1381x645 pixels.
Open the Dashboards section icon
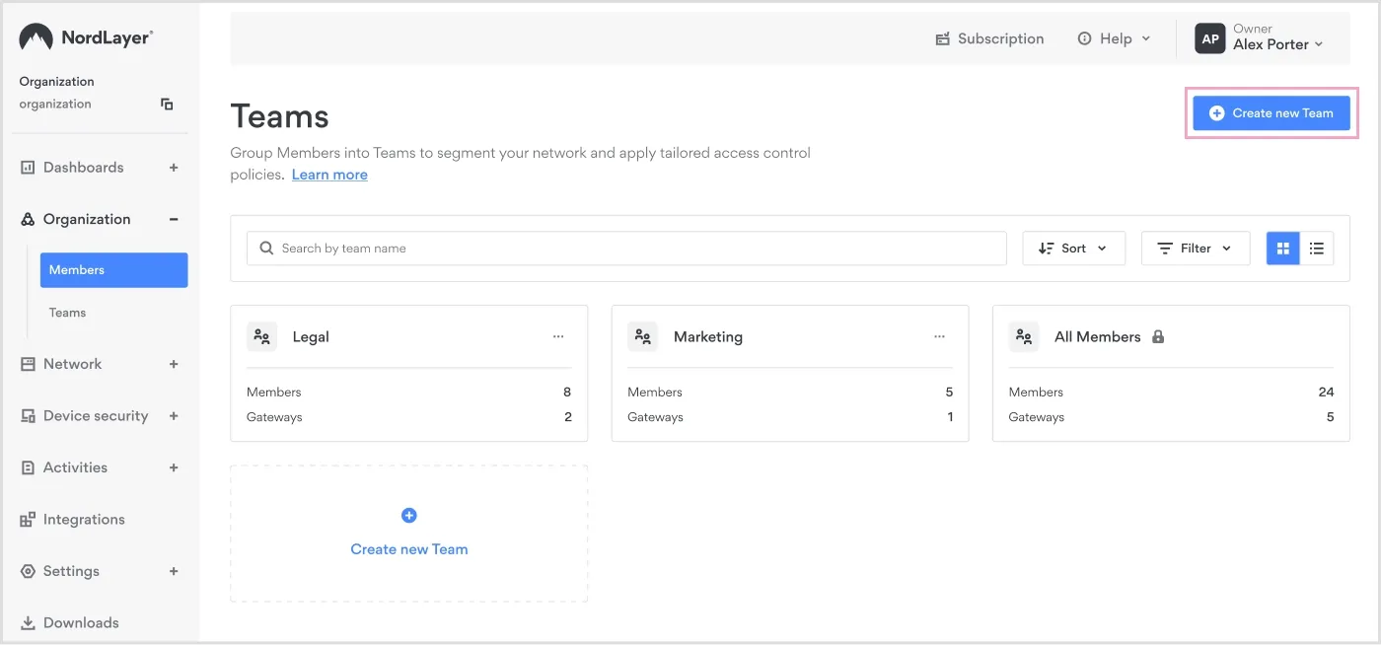pos(27,167)
